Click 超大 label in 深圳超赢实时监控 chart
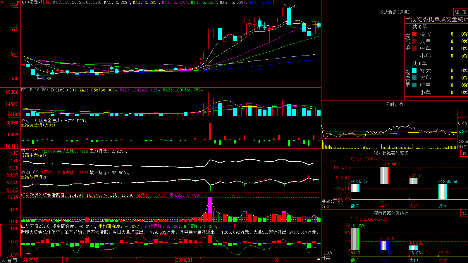This screenshot has width=468, height=263. point(443,206)
